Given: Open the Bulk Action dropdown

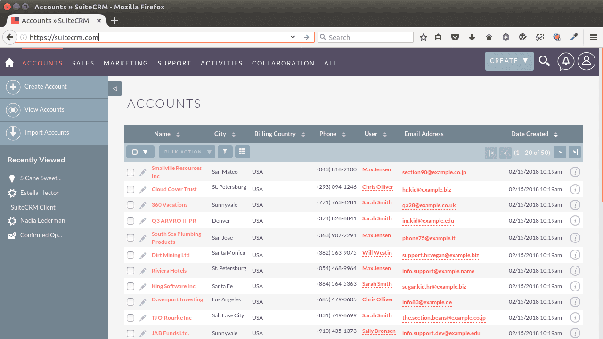Looking at the screenshot, I should 187,152.
